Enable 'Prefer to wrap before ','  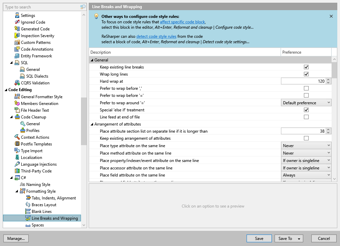pyautogui.click(x=306, y=88)
